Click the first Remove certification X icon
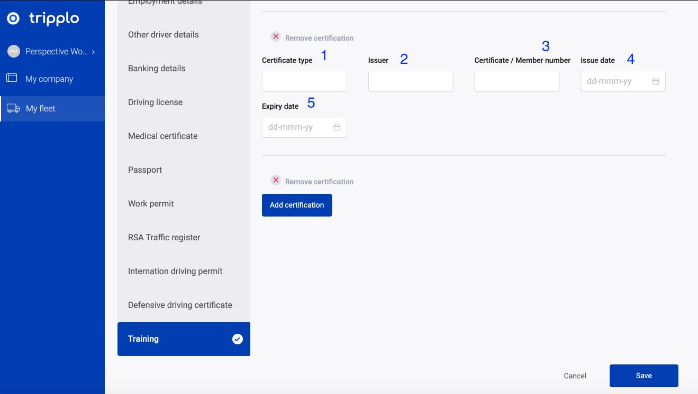Viewport: 698px width, 394px height. click(276, 37)
